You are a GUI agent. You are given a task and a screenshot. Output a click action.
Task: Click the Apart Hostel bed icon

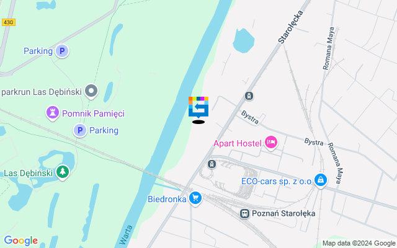click(271, 143)
